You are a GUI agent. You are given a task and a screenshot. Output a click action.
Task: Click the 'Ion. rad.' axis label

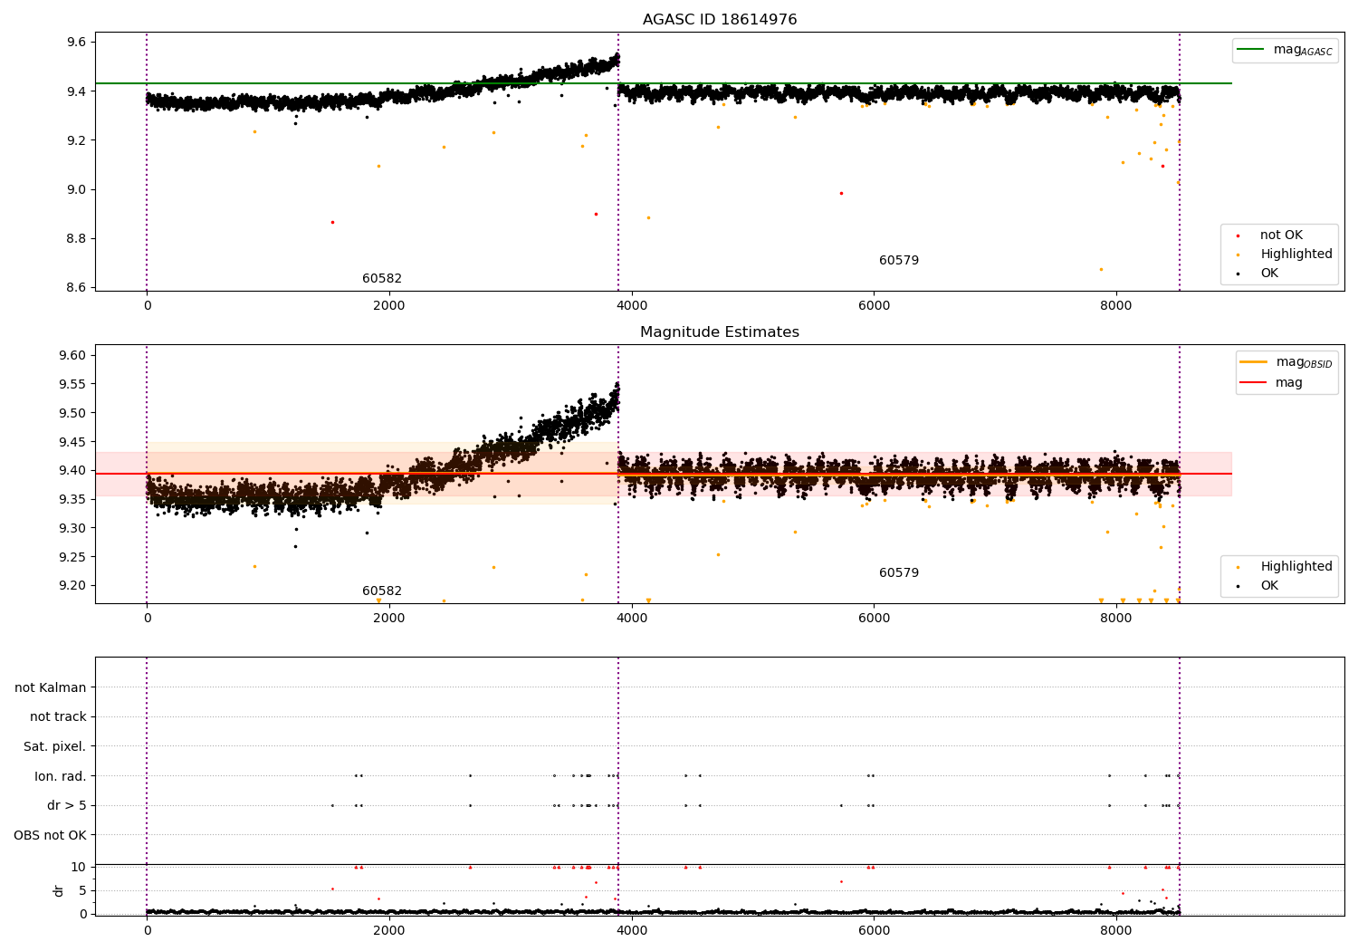pyautogui.click(x=61, y=777)
